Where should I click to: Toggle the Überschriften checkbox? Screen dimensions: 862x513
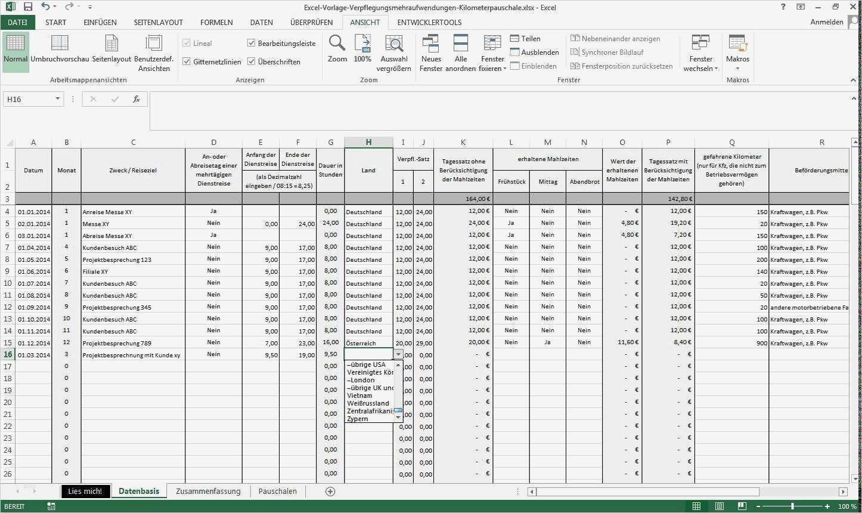251,61
